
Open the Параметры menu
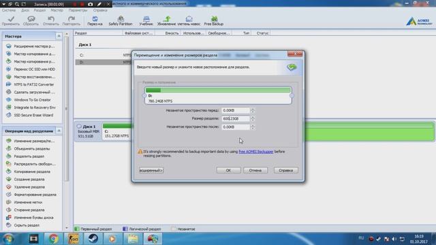click(78, 10)
